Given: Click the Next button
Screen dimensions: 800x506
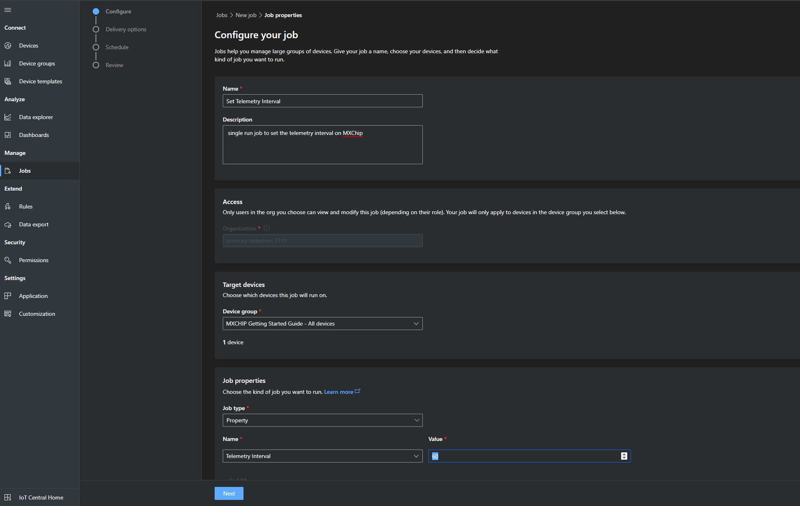Looking at the screenshot, I should (229, 493).
